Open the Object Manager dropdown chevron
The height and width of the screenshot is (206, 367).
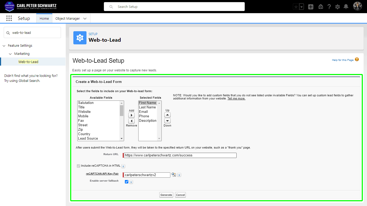click(85, 19)
